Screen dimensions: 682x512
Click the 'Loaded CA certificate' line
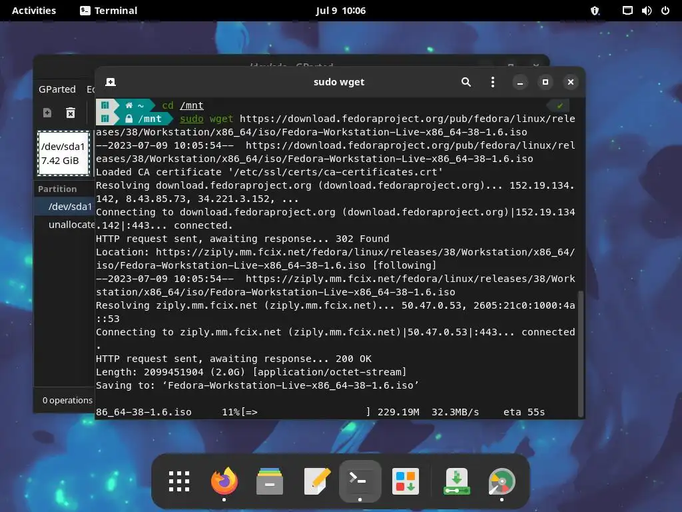(x=269, y=172)
